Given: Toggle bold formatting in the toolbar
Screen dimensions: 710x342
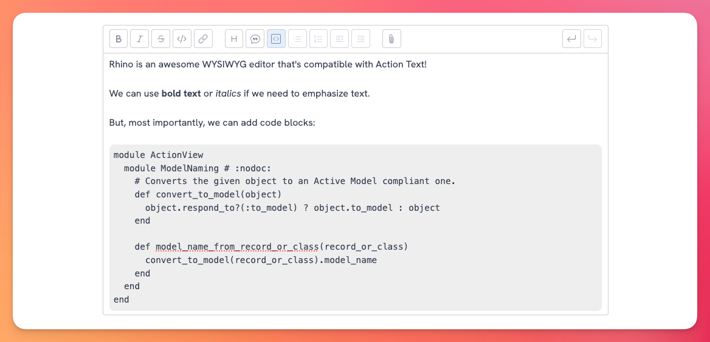Looking at the screenshot, I should [x=119, y=39].
